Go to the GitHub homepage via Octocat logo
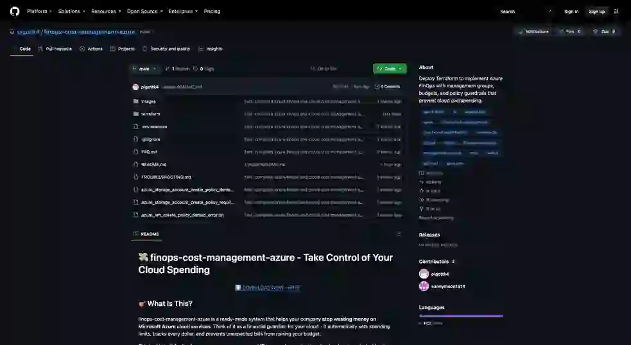Image resolution: width=631 pixels, height=345 pixels. (x=15, y=12)
